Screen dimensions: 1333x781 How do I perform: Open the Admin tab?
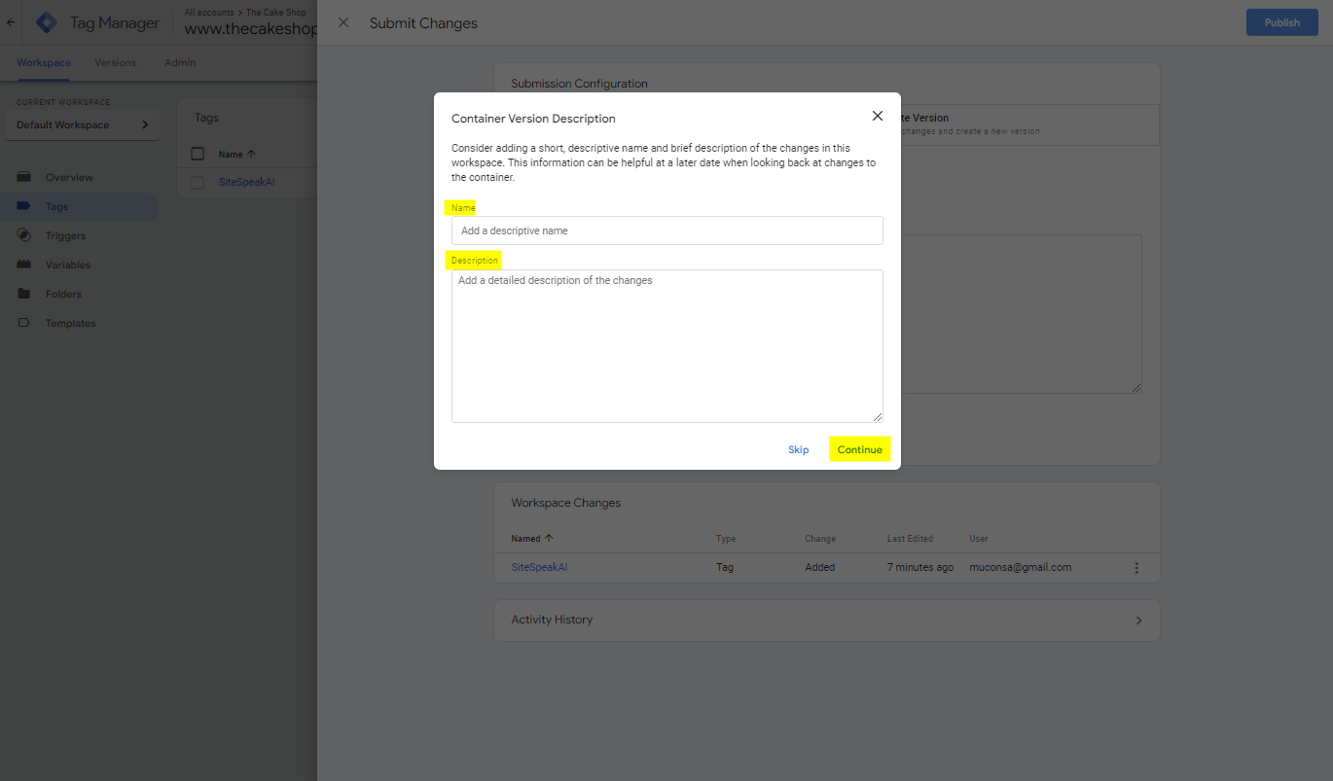(x=180, y=63)
